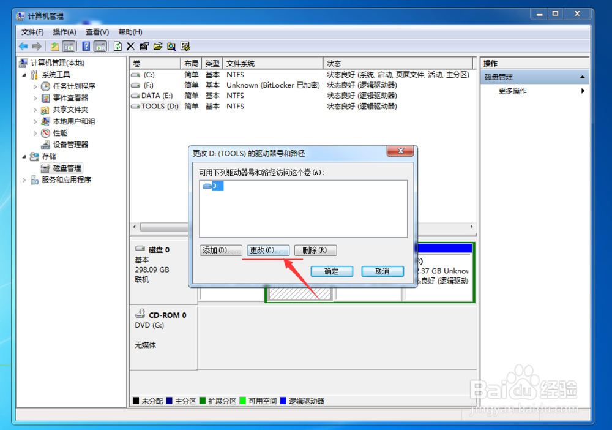Open More Actions (更多操作) submenu
This screenshot has width=612, height=430.
[x=534, y=91]
